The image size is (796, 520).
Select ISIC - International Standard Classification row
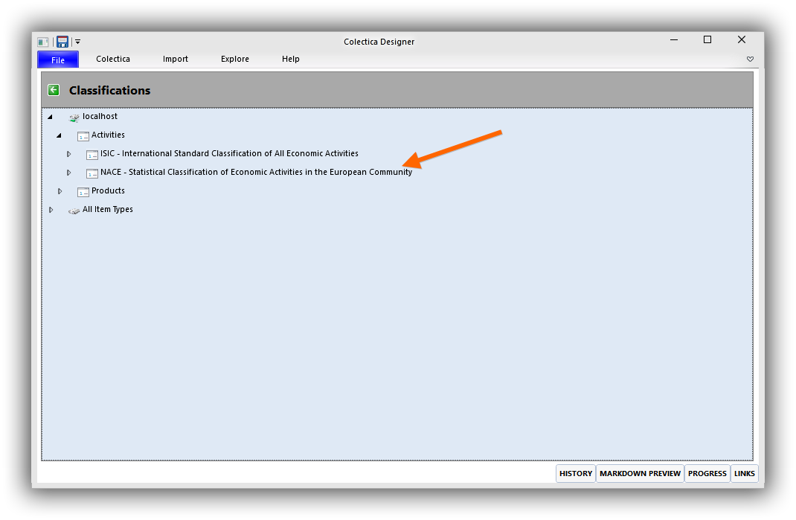[x=229, y=153]
